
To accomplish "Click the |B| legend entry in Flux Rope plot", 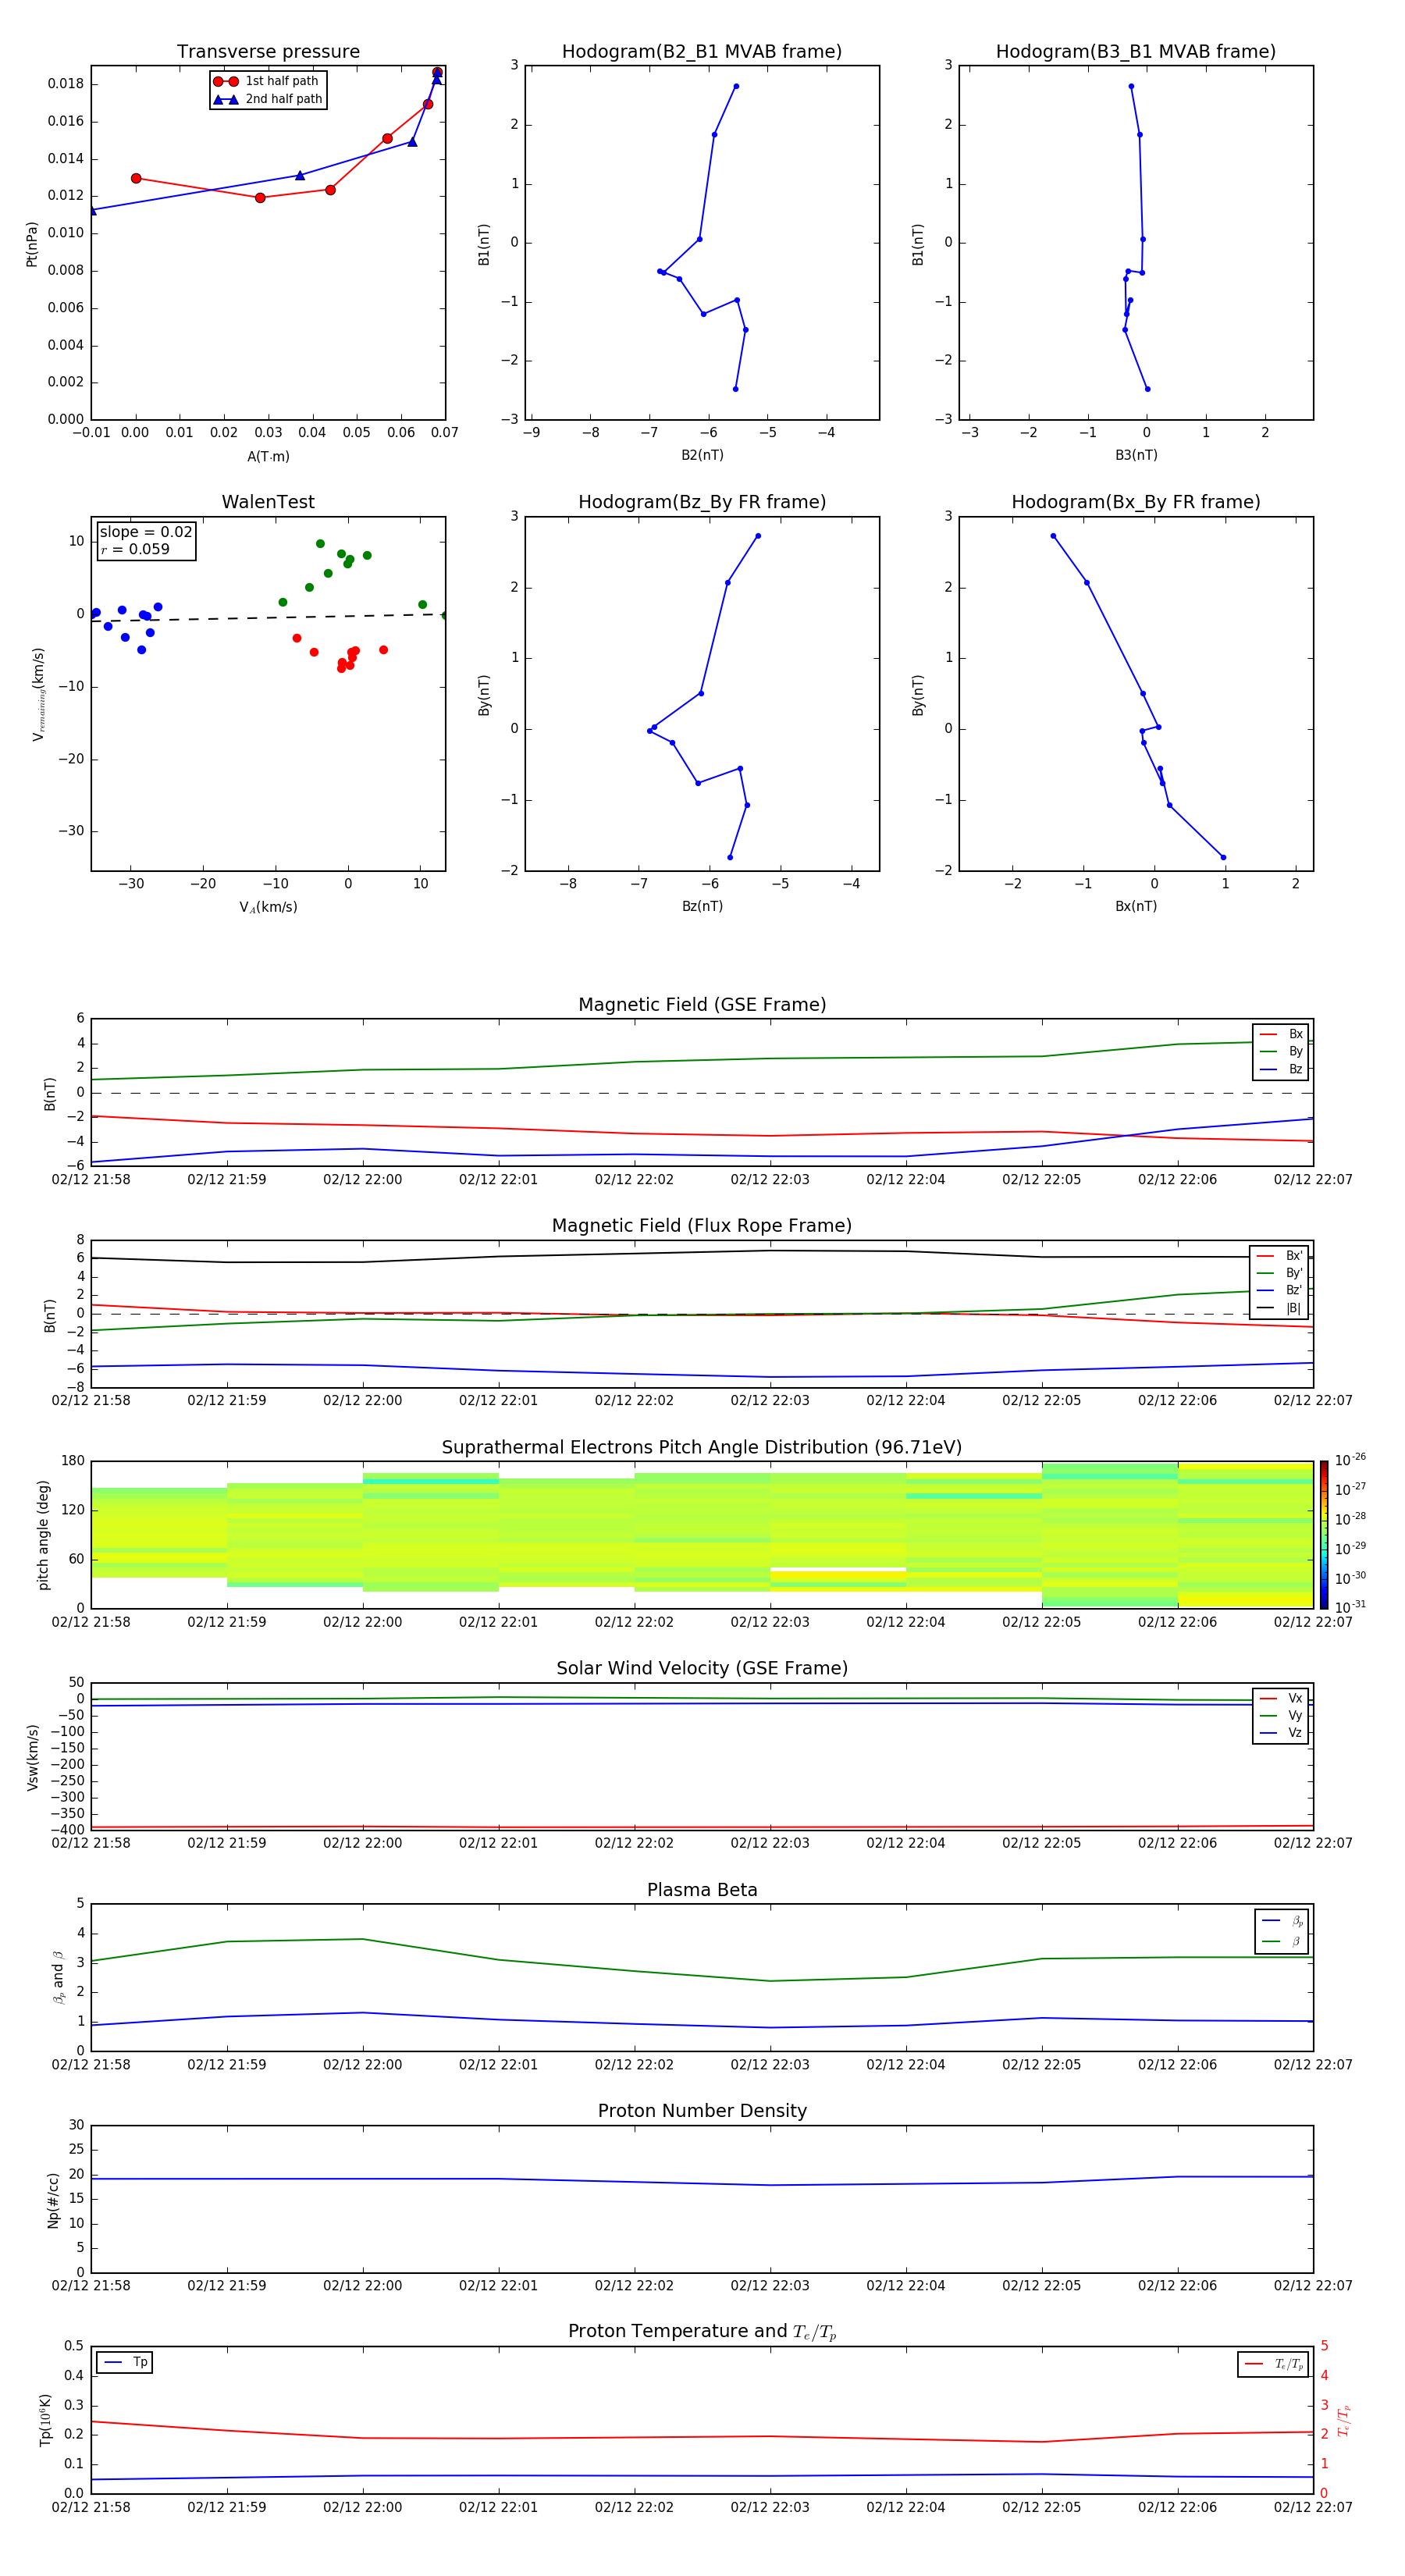I will (x=1279, y=1308).
